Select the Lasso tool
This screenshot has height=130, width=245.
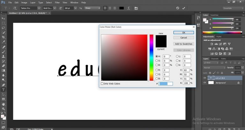4,28
